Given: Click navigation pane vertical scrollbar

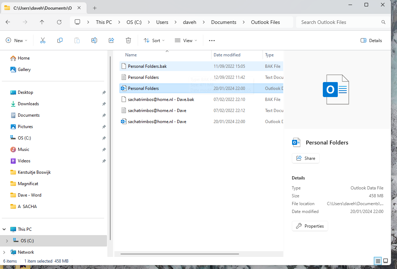Looking at the screenshot, I should 110,148.
